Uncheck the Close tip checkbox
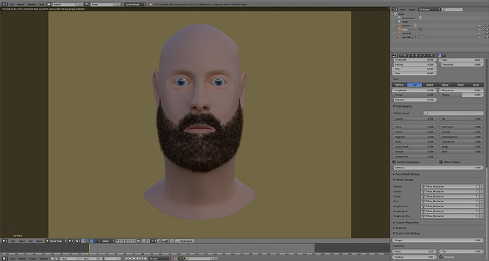 tap(441, 257)
